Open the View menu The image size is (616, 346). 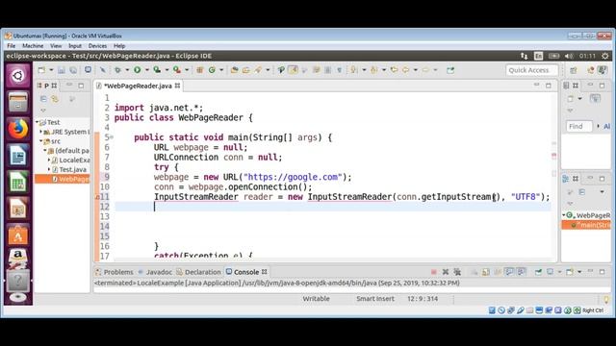coord(56,46)
